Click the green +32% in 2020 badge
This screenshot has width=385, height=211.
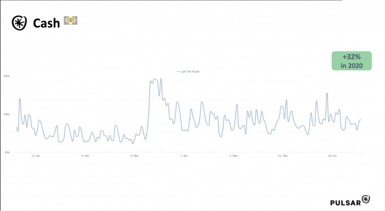click(x=351, y=61)
